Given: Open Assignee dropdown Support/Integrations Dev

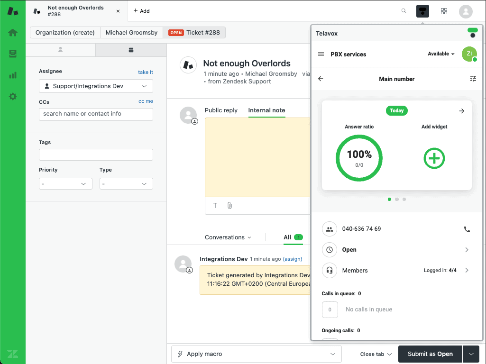Looking at the screenshot, I should tap(96, 86).
